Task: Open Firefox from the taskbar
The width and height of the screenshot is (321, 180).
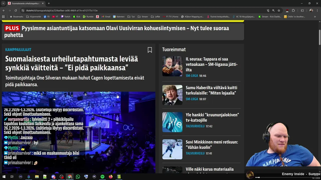Action: pyautogui.click(x=111, y=177)
